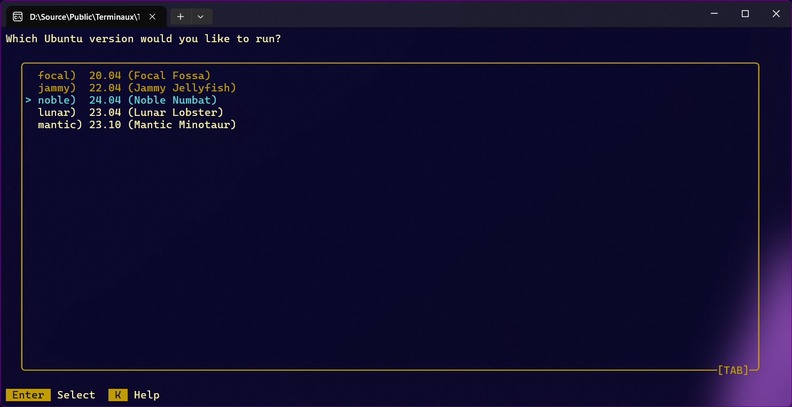Close the terminal window
Viewport: 792px width, 407px height.
pyautogui.click(x=776, y=14)
